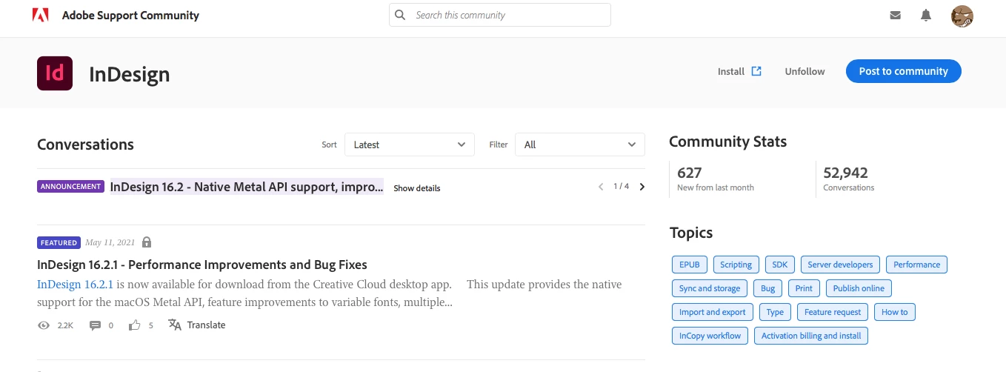Screen dimensions: 1006x372
Task: Select the Print topic tag
Action: coord(804,288)
